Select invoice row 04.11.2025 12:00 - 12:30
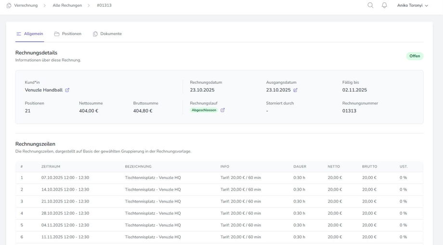 [x=65, y=225]
